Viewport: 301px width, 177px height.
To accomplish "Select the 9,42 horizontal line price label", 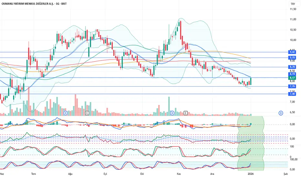I will tap(292, 52).
